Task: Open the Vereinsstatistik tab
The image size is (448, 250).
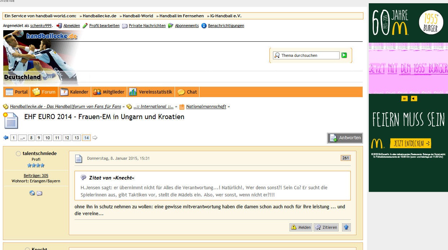Action: 151,92
